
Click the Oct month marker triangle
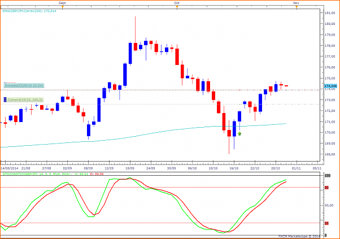pos(177,7)
